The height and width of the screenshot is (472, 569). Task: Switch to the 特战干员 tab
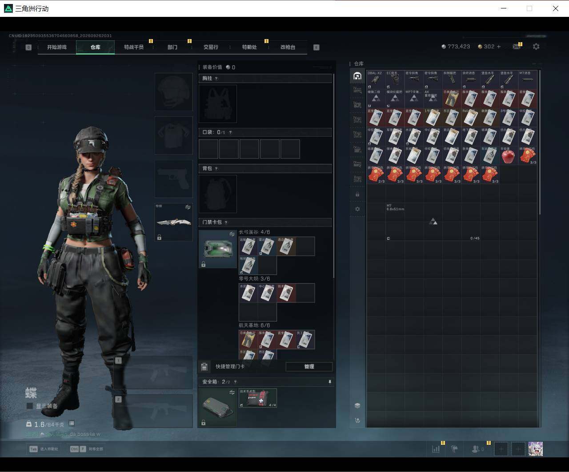pos(134,47)
